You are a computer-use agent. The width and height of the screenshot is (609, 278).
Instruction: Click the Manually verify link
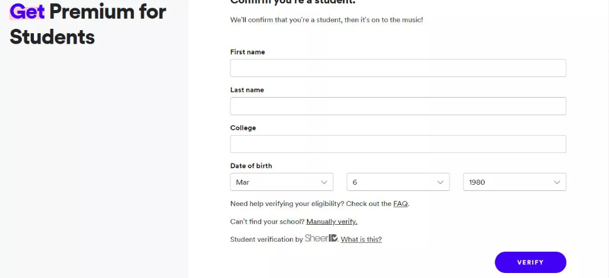tap(331, 222)
